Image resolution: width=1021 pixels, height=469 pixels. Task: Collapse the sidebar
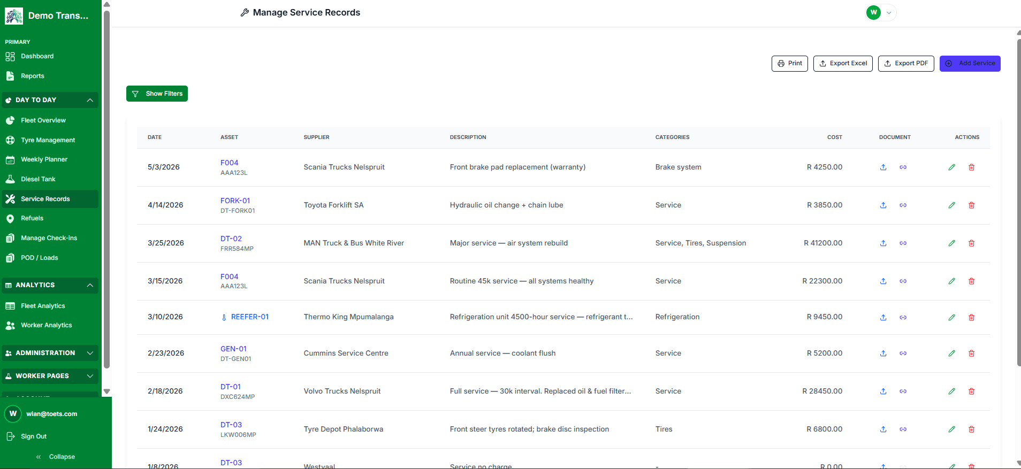[56, 457]
